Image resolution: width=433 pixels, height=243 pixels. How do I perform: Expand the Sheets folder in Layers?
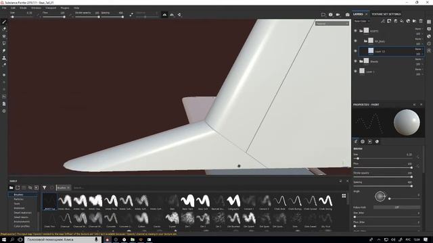click(x=361, y=61)
